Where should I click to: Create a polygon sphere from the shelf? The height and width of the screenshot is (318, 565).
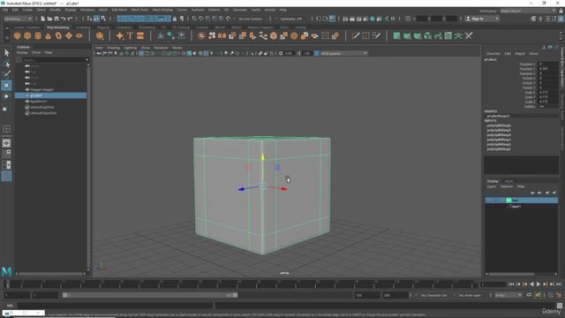[x=18, y=35]
